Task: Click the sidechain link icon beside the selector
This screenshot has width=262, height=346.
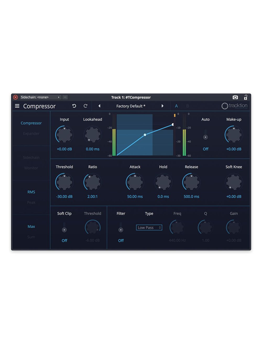Action: (x=64, y=97)
